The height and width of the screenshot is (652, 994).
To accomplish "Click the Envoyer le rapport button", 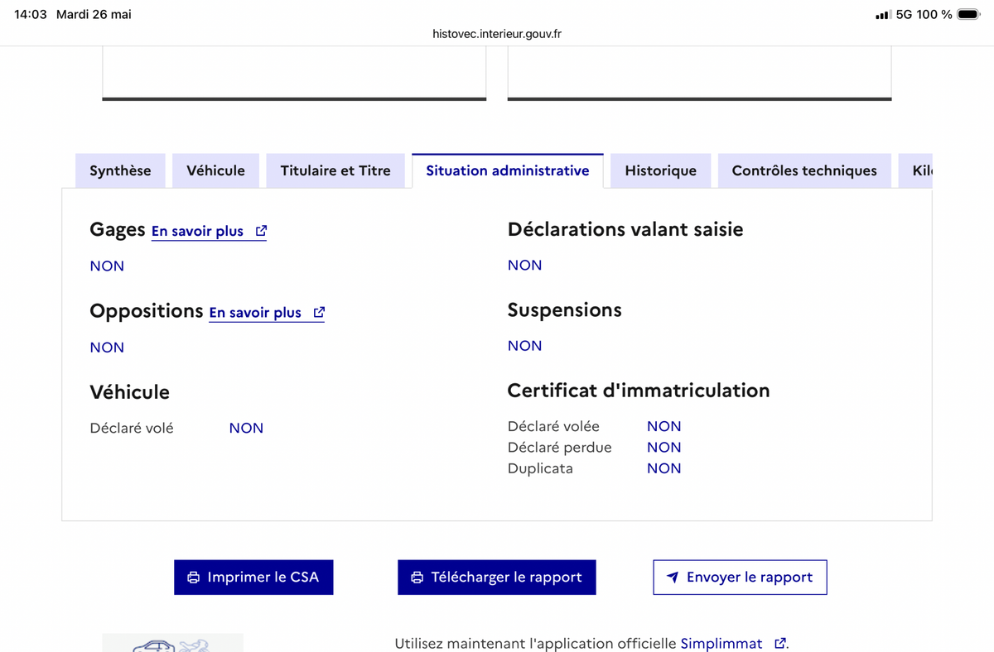I will coord(740,578).
